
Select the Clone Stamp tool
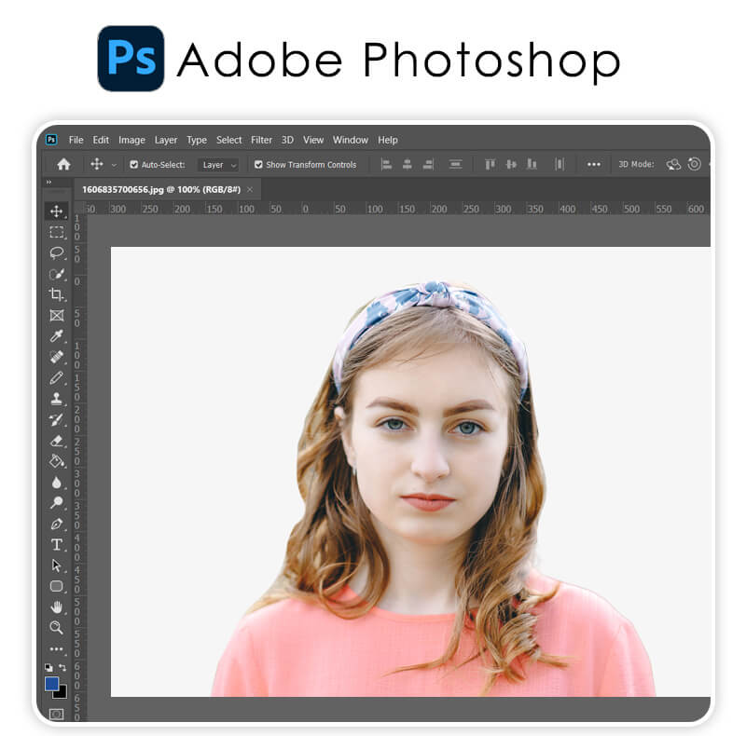[57, 400]
